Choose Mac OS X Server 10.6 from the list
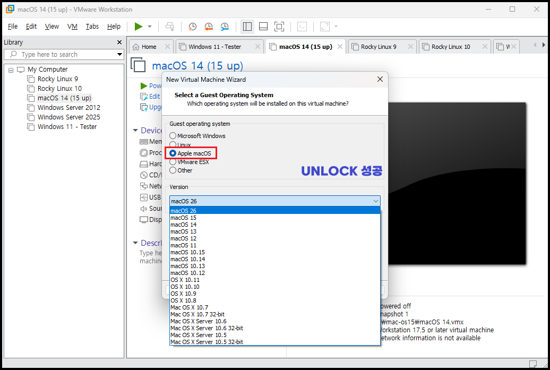This screenshot has height=370, width=550. click(274, 321)
